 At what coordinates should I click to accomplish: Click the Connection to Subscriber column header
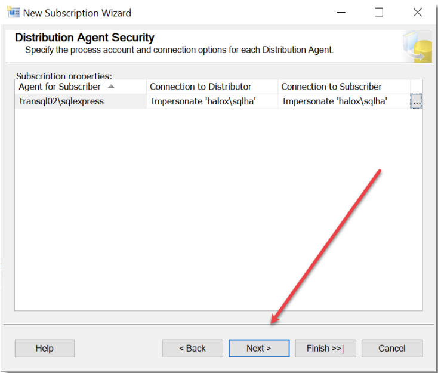(x=344, y=87)
